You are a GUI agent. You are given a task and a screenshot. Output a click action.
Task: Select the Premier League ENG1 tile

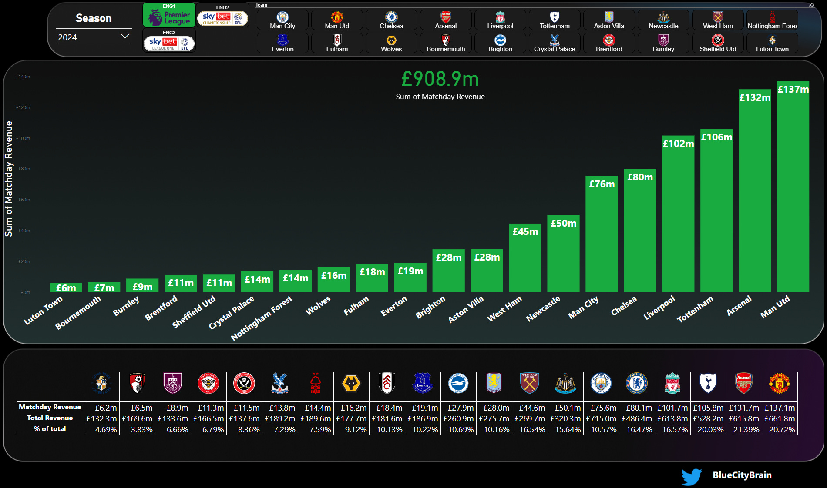coord(169,15)
